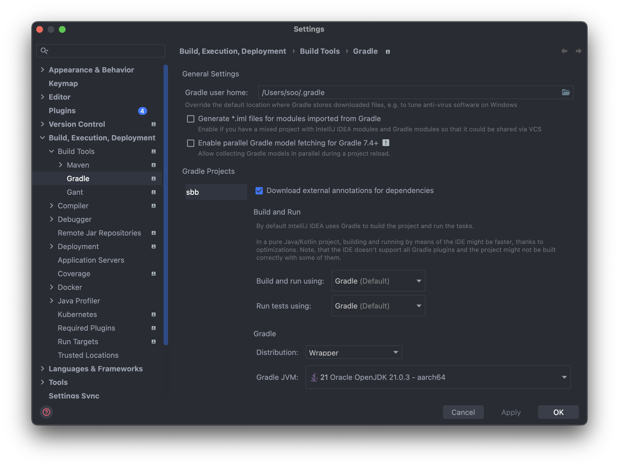The width and height of the screenshot is (619, 467).
Task: Click the project icon on the Run Targets row
Action: (x=154, y=342)
